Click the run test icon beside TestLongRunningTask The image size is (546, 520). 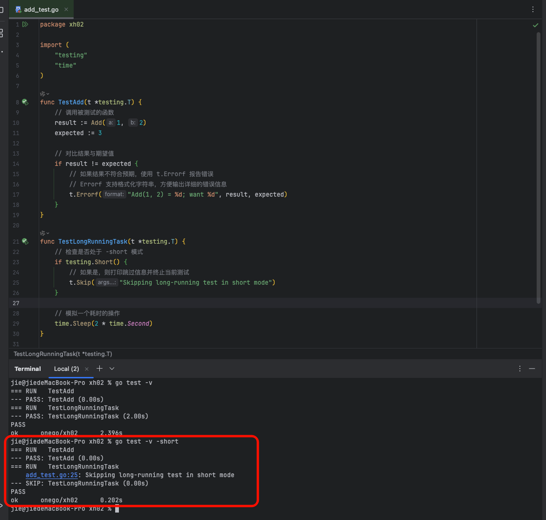(25, 241)
